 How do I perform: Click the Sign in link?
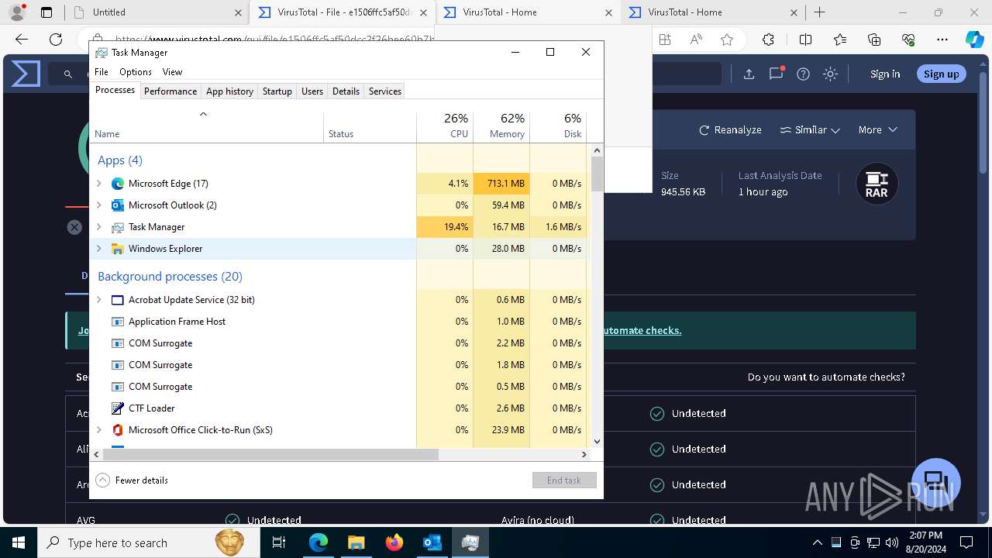[885, 74]
